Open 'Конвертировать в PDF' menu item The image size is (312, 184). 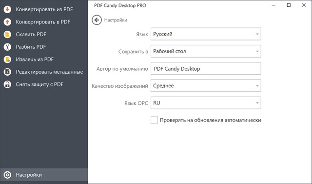coord(43,22)
